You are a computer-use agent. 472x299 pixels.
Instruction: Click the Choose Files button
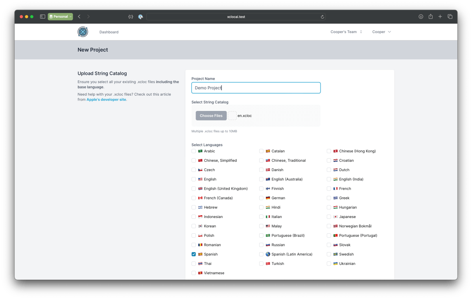click(211, 116)
